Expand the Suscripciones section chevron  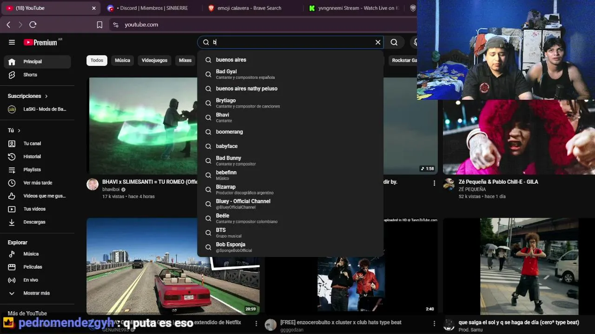(46, 96)
